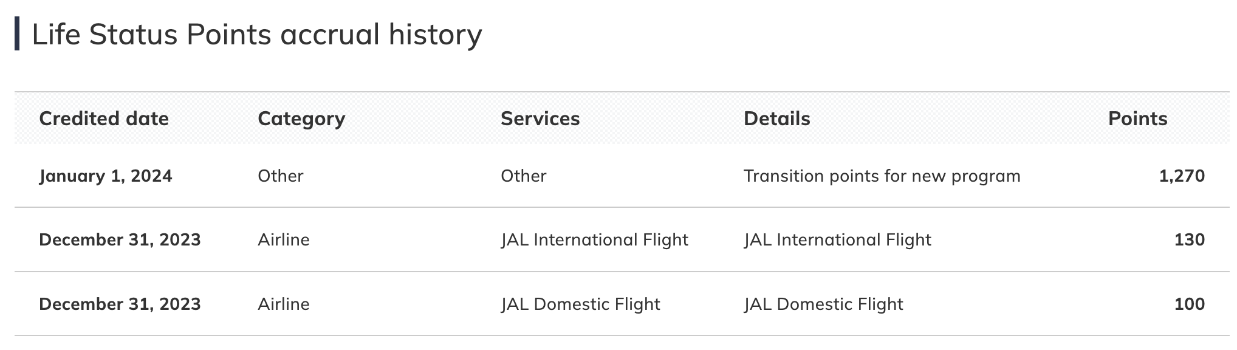Click December 31, 2023 in Domestic Flight row
Screen dimensions: 1237x350
click(x=120, y=304)
